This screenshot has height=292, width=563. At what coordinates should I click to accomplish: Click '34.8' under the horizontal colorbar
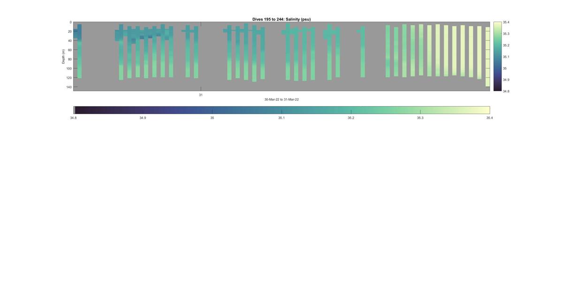[73, 118]
